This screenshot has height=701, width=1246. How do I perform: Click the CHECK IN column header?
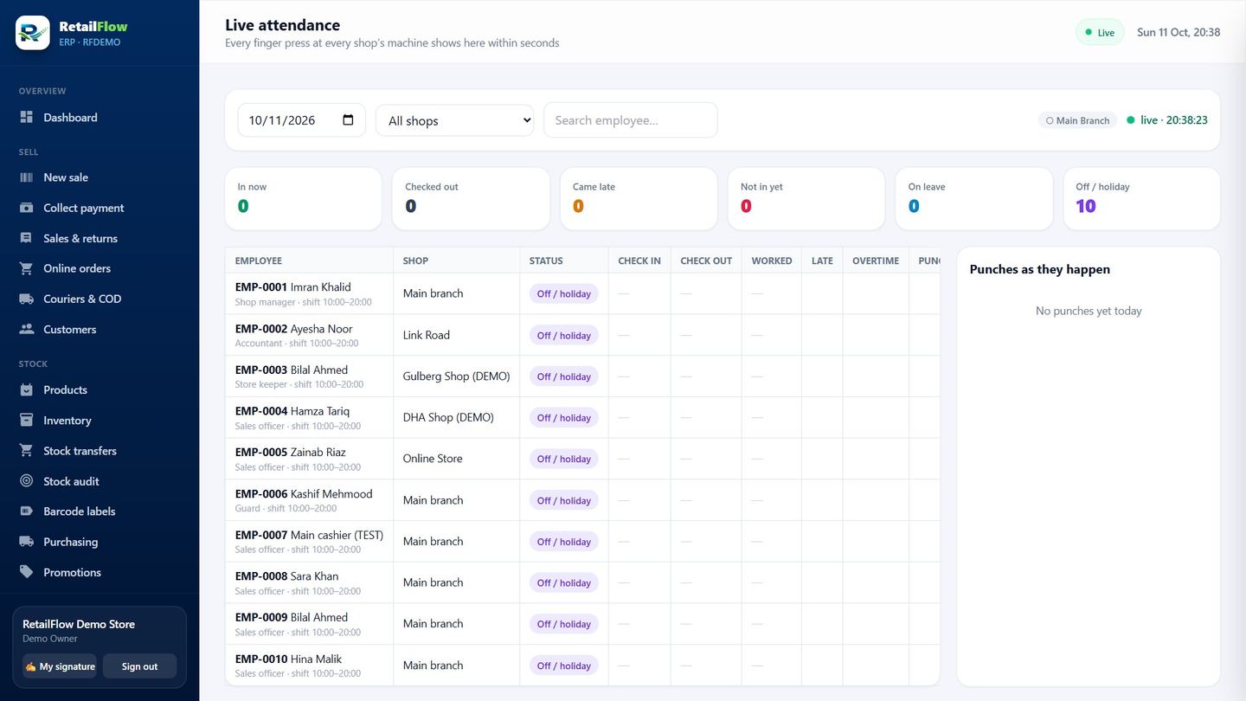[x=639, y=260]
